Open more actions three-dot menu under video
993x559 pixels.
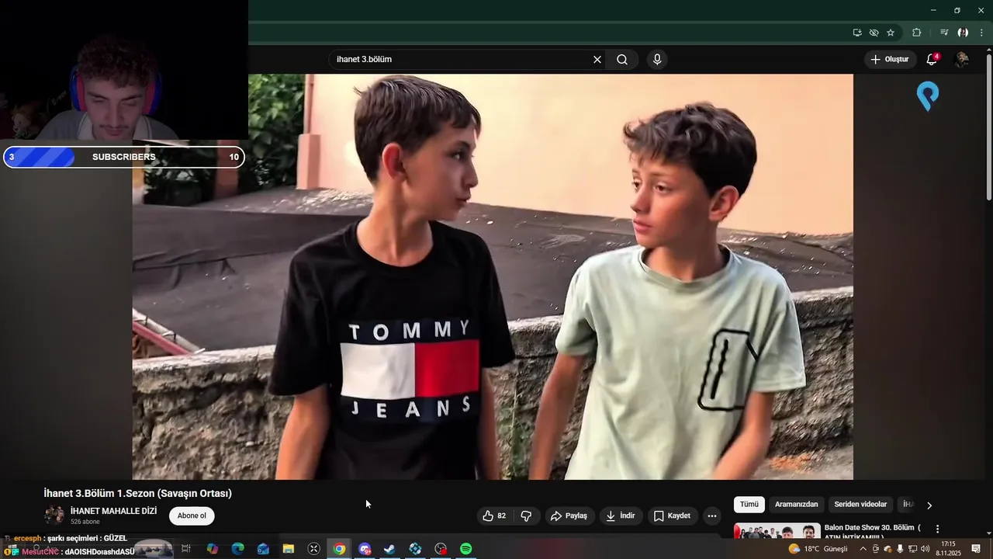coord(712,516)
